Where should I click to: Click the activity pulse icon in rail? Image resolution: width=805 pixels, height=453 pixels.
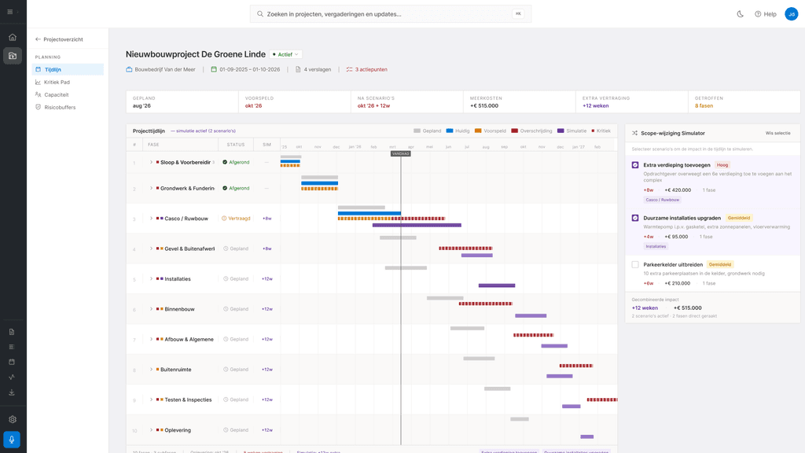(12, 377)
